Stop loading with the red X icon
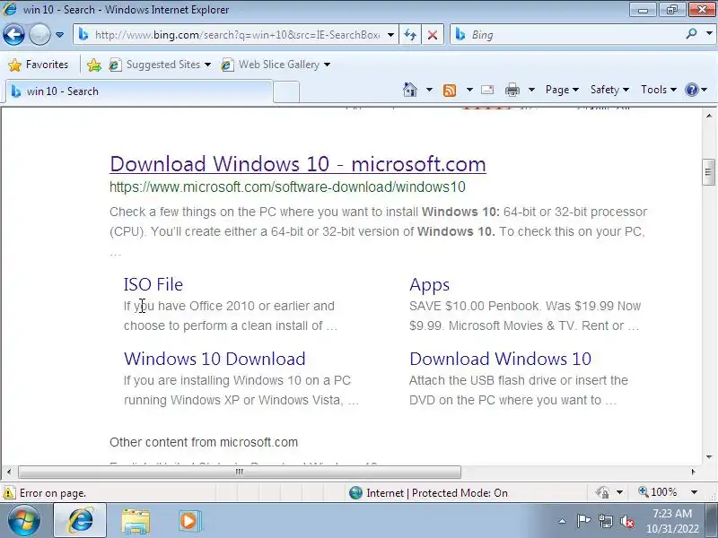 pyautogui.click(x=432, y=35)
